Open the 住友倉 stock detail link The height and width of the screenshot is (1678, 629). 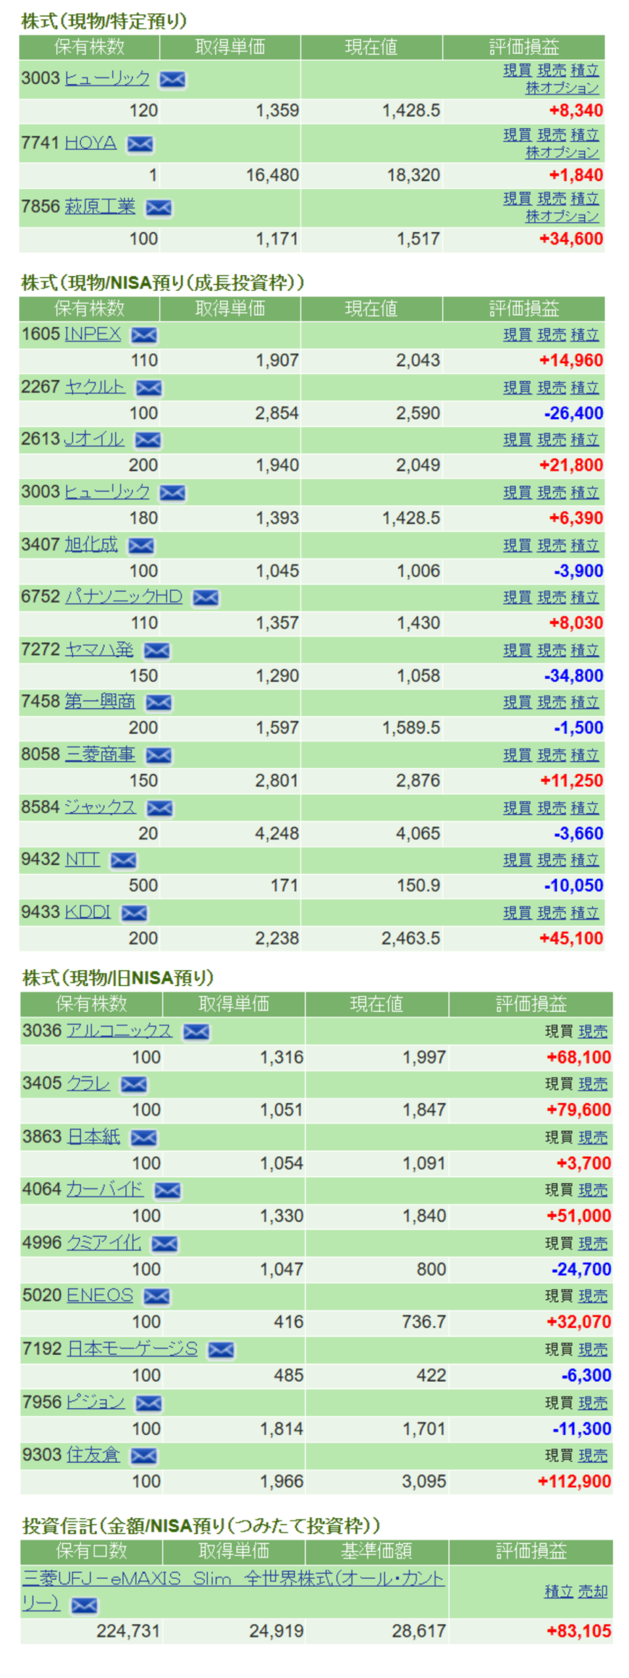[x=93, y=1454]
